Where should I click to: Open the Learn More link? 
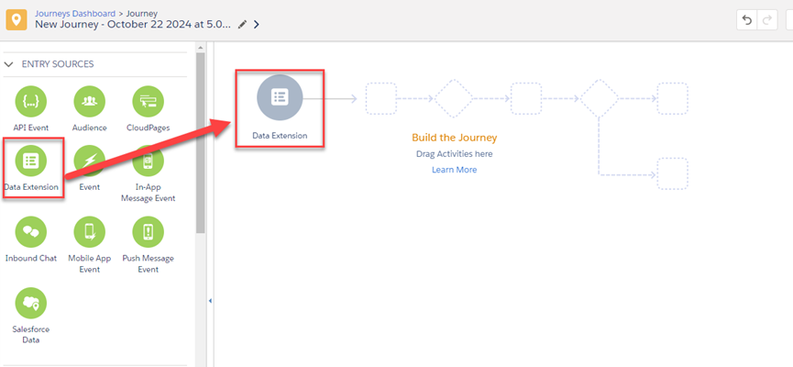click(454, 170)
